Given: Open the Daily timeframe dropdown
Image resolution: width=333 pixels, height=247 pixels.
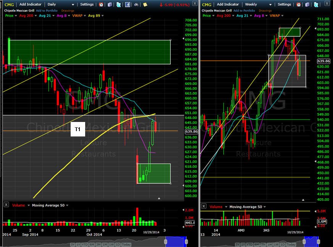Looking at the screenshot, I should [x=61, y=5].
